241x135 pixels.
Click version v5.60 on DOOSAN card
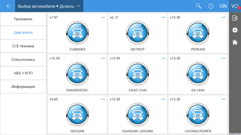click(54, 99)
